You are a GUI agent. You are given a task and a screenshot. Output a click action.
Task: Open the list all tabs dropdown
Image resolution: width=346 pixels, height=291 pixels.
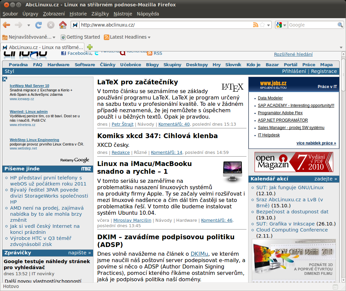(x=341, y=47)
